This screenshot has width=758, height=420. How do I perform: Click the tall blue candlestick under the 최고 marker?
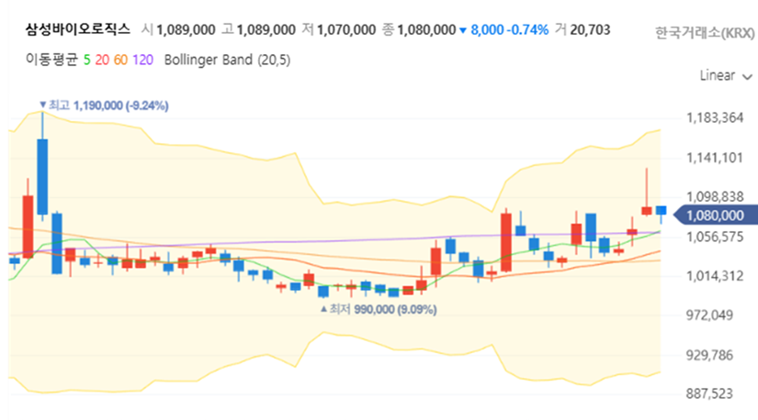click(42, 177)
